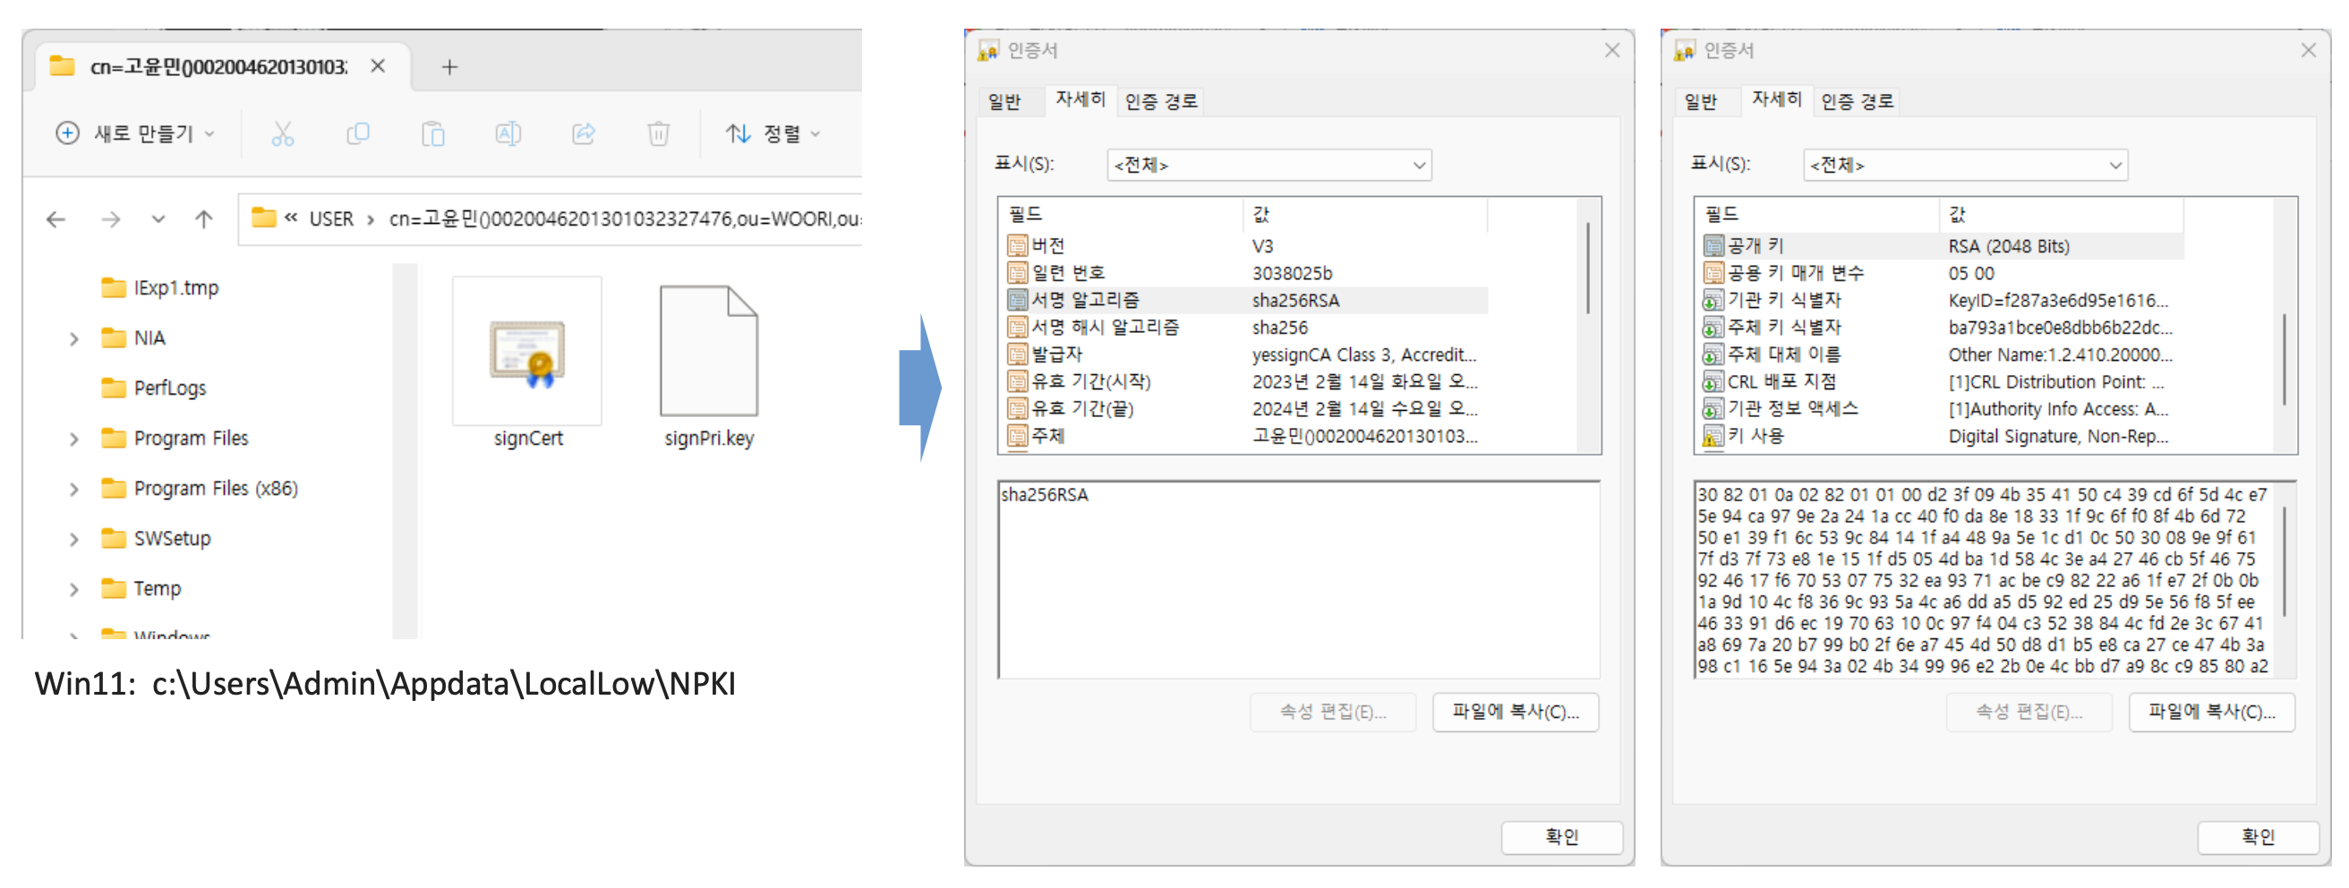Click the Share icon in toolbar
This screenshot has width=2349, height=888.
(x=584, y=134)
